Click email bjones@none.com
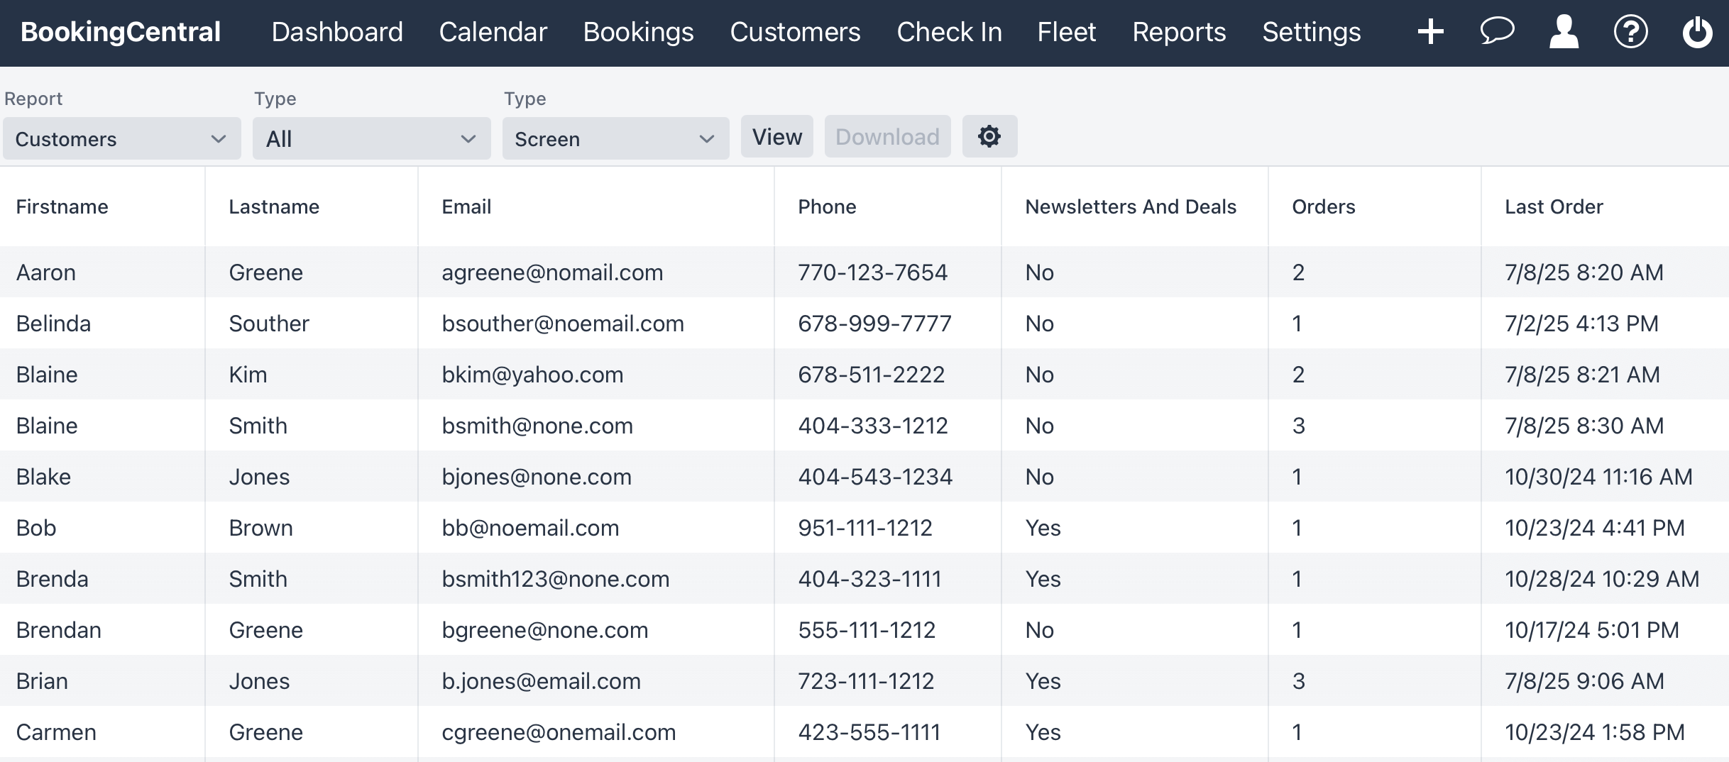The height and width of the screenshot is (762, 1729). pos(537,477)
